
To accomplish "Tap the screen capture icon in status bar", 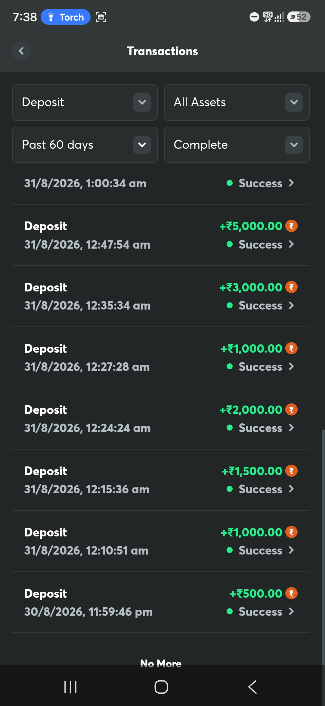I will click(101, 17).
